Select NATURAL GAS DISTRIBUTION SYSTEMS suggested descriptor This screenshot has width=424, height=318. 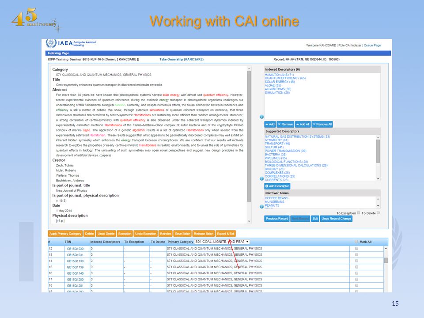(297, 136)
